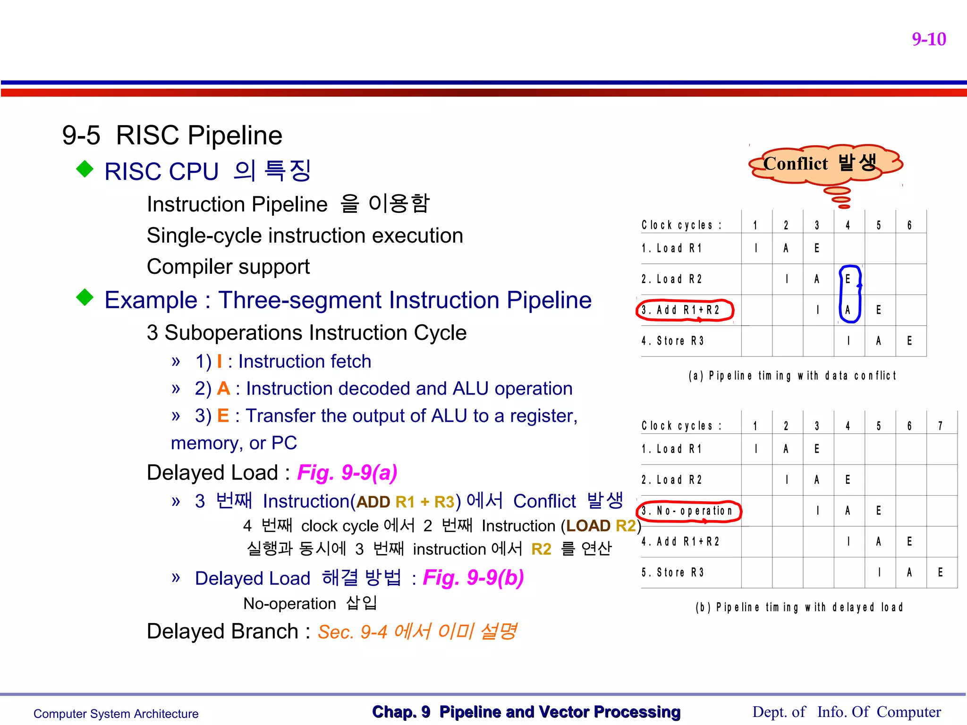Viewport: 967px width, 725px height.
Task: Click the 'ADD R1 + R3' highlighted text
Action: tap(406, 502)
